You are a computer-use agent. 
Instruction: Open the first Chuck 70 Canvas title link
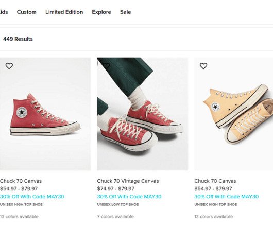[x=21, y=181]
